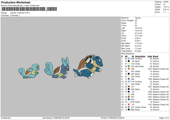The width and height of the screenshot is (170, 120).
Task: Click the Ice Blue swatch in row 1
Action: [x=129, y=59]
